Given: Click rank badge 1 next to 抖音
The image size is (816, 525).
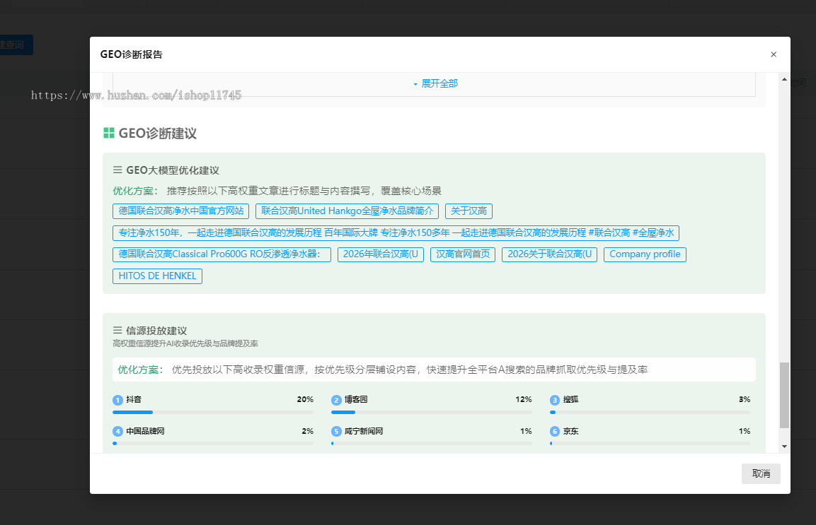Looking at the screenshot, I should coord(117,400).
